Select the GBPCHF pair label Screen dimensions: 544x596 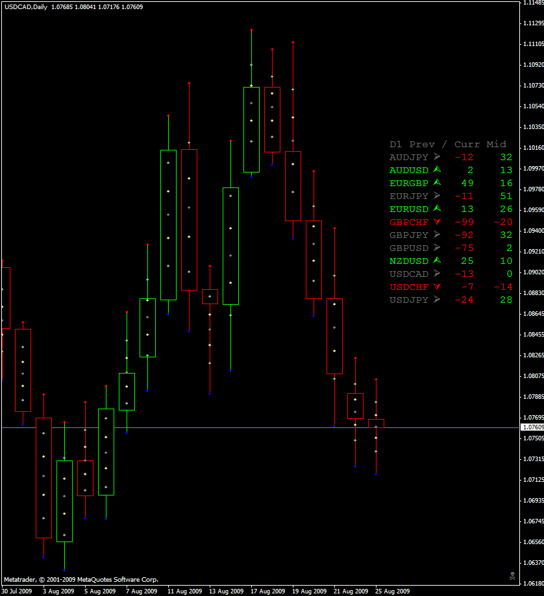click(409, 222)
